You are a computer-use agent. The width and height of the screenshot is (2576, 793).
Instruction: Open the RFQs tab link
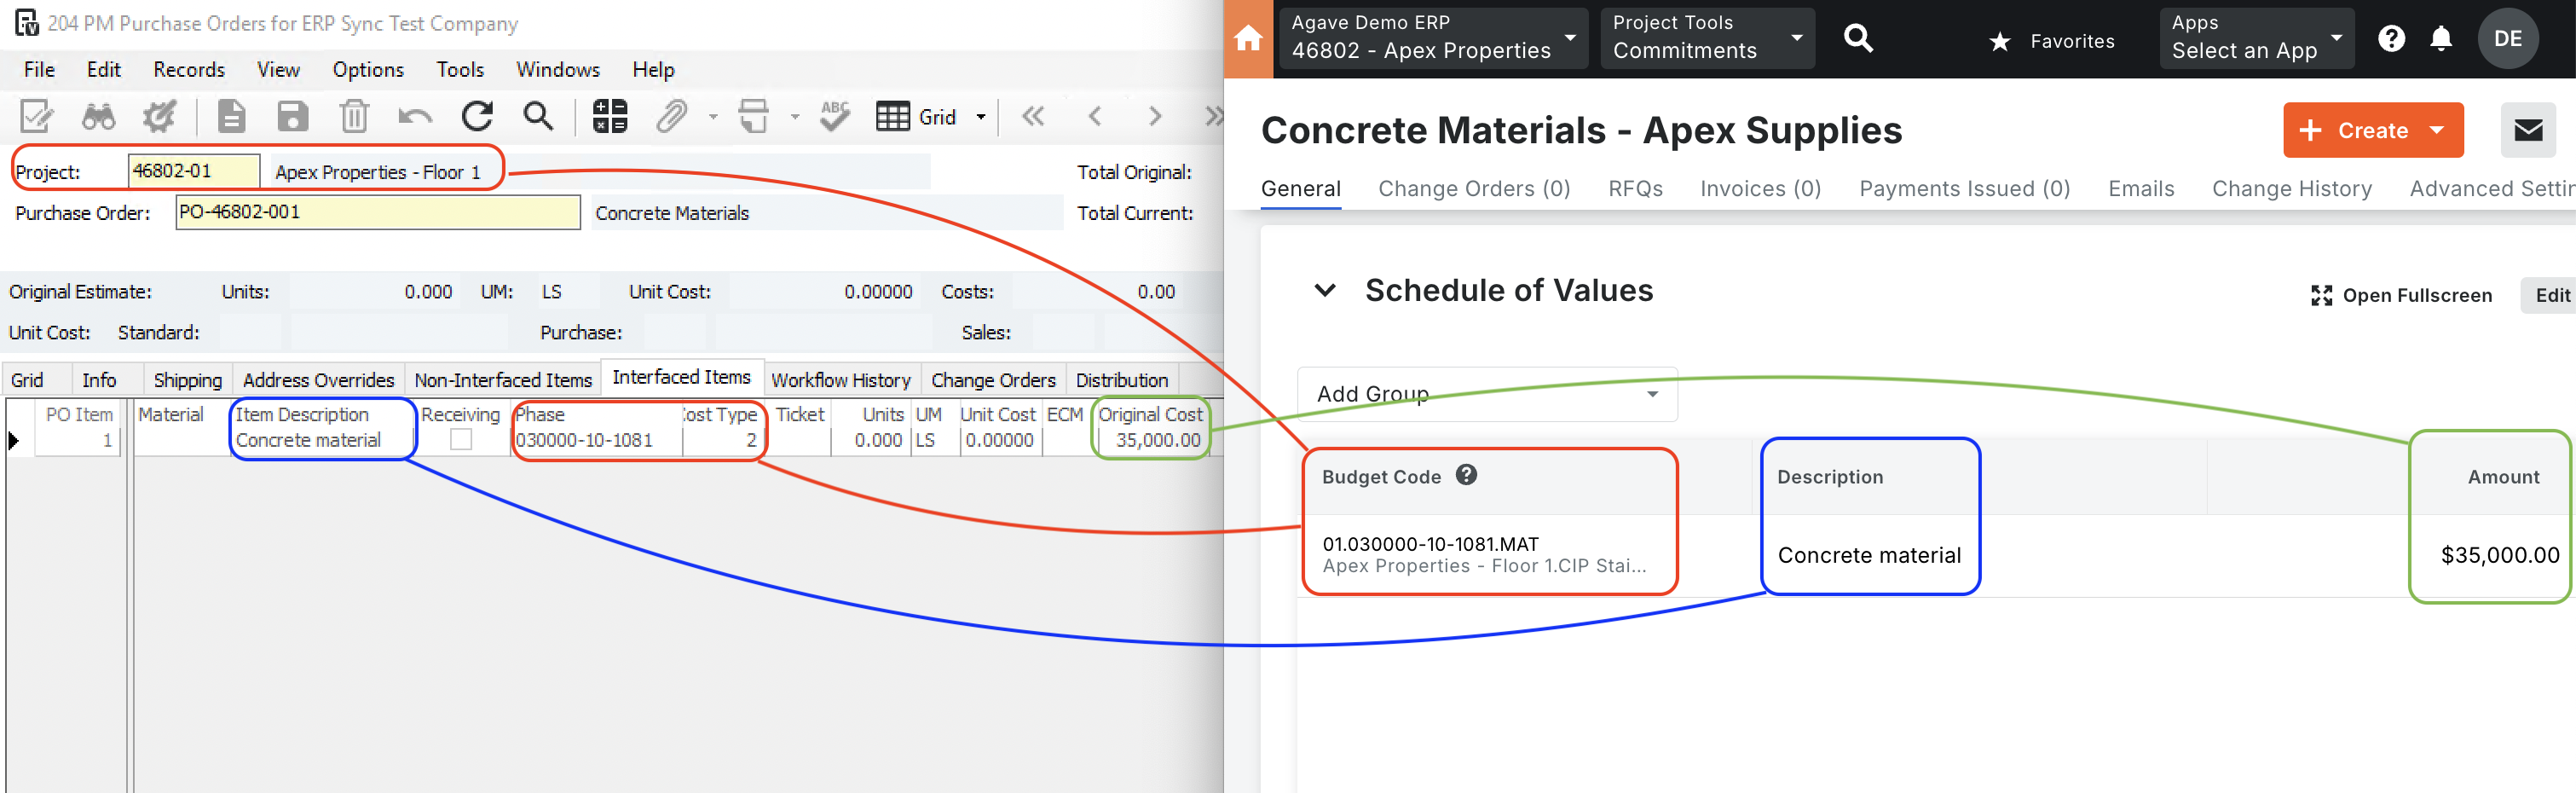1635,189
